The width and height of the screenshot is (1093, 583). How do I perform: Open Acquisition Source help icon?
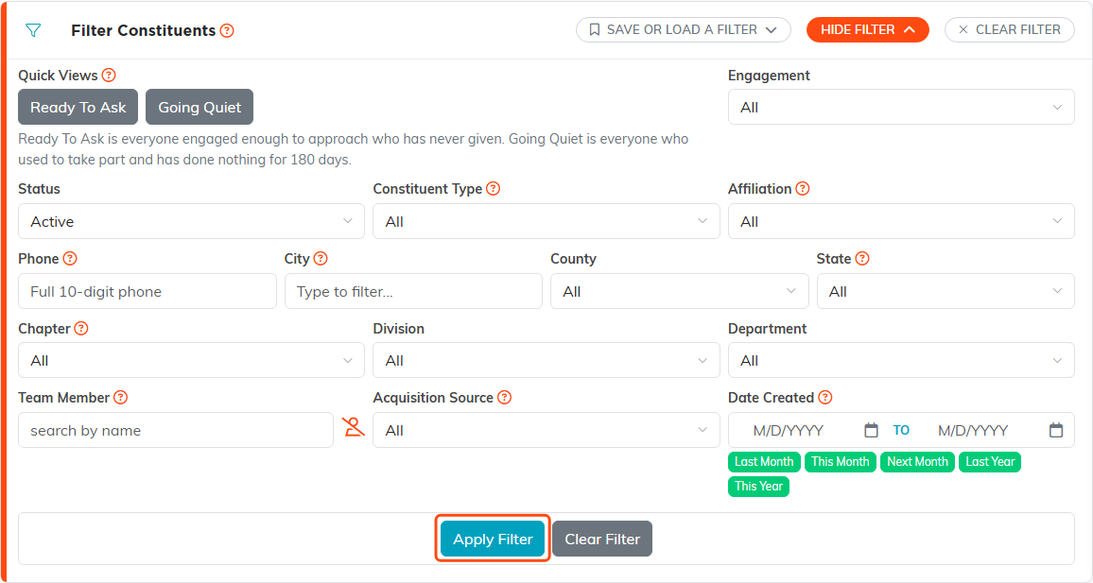click(x=505, y=397)
